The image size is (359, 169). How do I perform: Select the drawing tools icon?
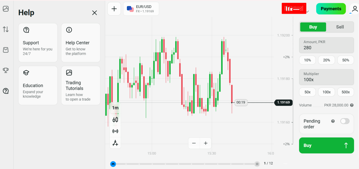pos(115,143)
